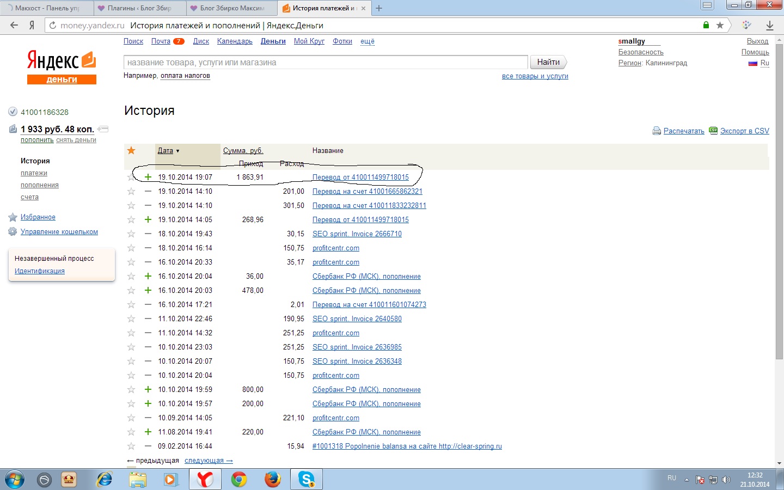Close the История платежей tab
This screenshot has width=784, height=490.
(363, 8)
